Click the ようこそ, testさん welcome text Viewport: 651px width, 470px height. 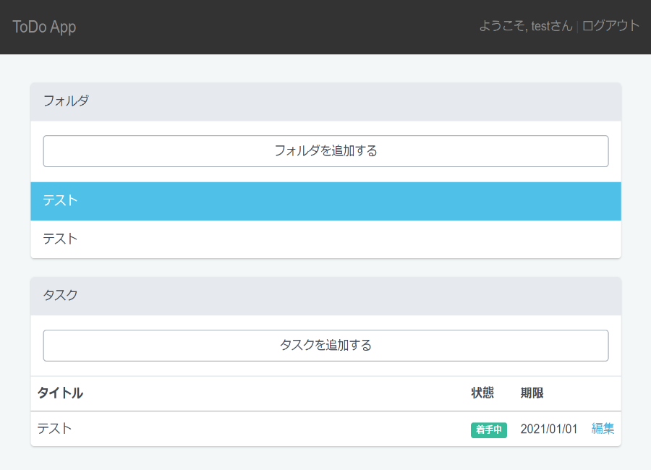525,26
